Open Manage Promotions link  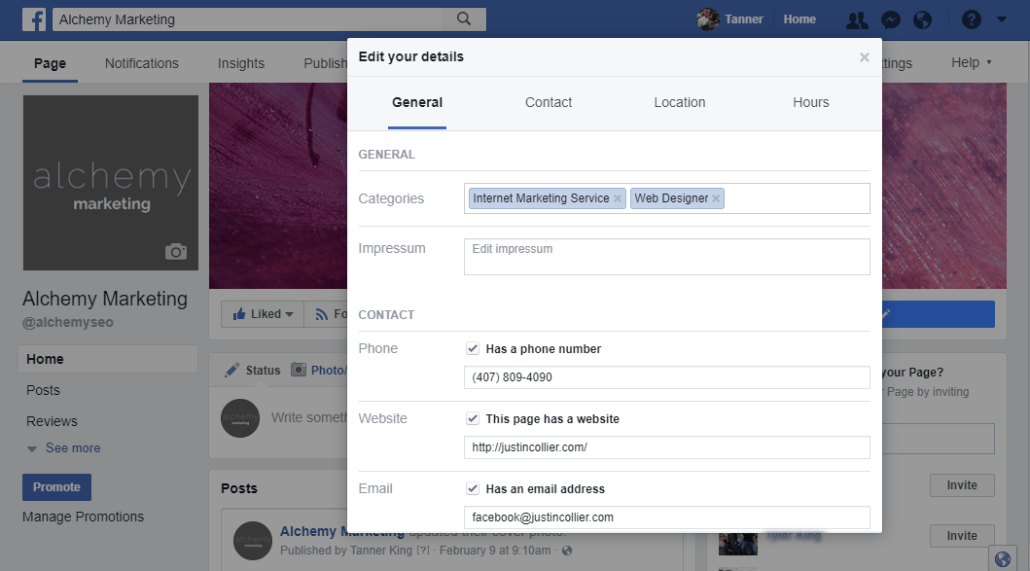pos(83,517)
